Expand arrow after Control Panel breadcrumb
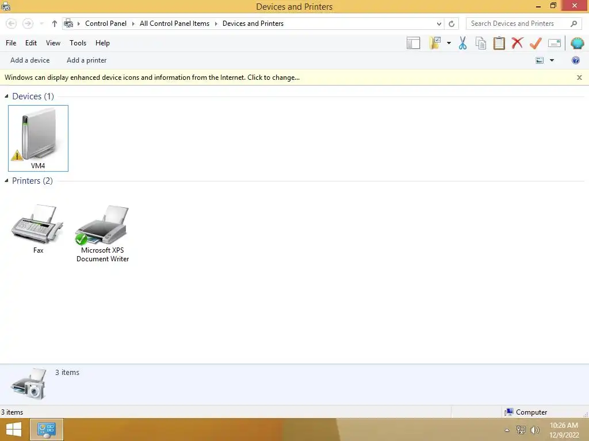Screen dimensions: 589x441 point(133,24)
